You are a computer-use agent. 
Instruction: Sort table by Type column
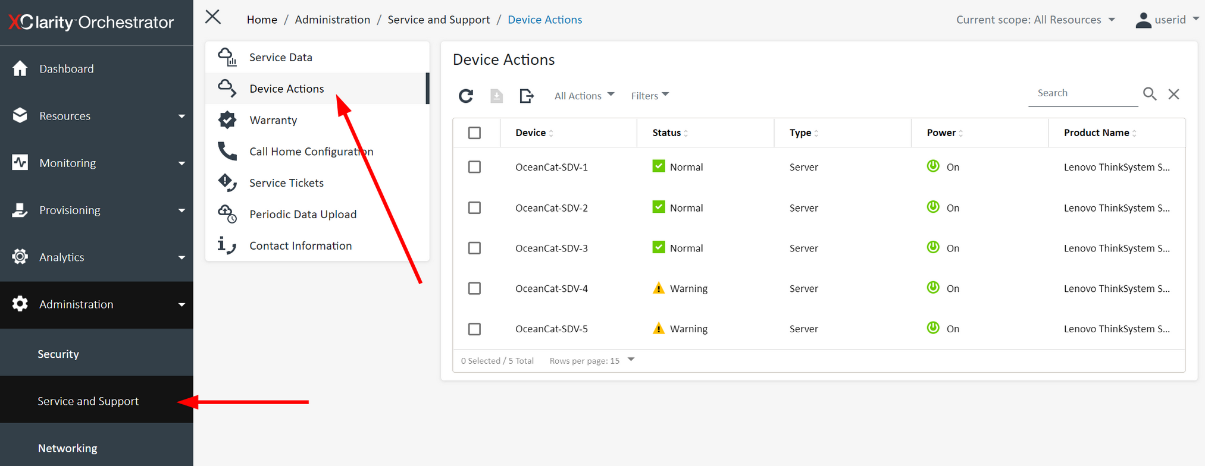click(804, 133)
